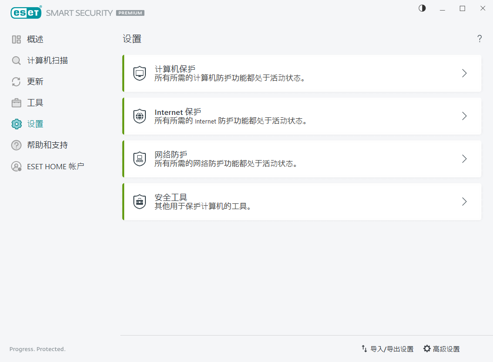This screenshot has width=493, height=362.
Task: Expand the 安全工具 settings section
Action: coord(464,201)
